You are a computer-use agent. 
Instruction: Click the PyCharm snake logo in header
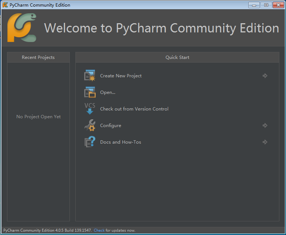tap(22, 28)
